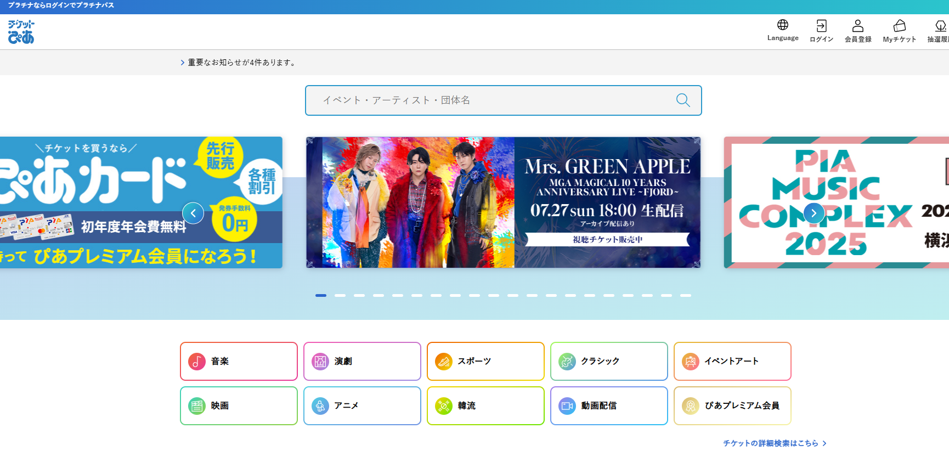Screen dimensions: 949x462
Task: Select the first carousel indicator dash
Action: point(321,295)
